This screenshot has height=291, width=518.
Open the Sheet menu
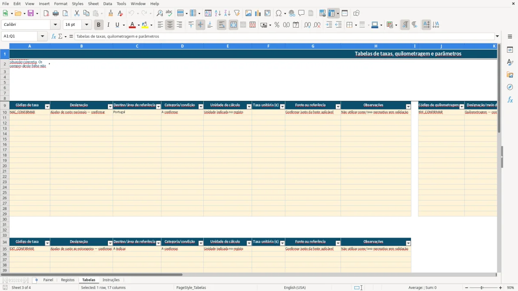point(93,3)
